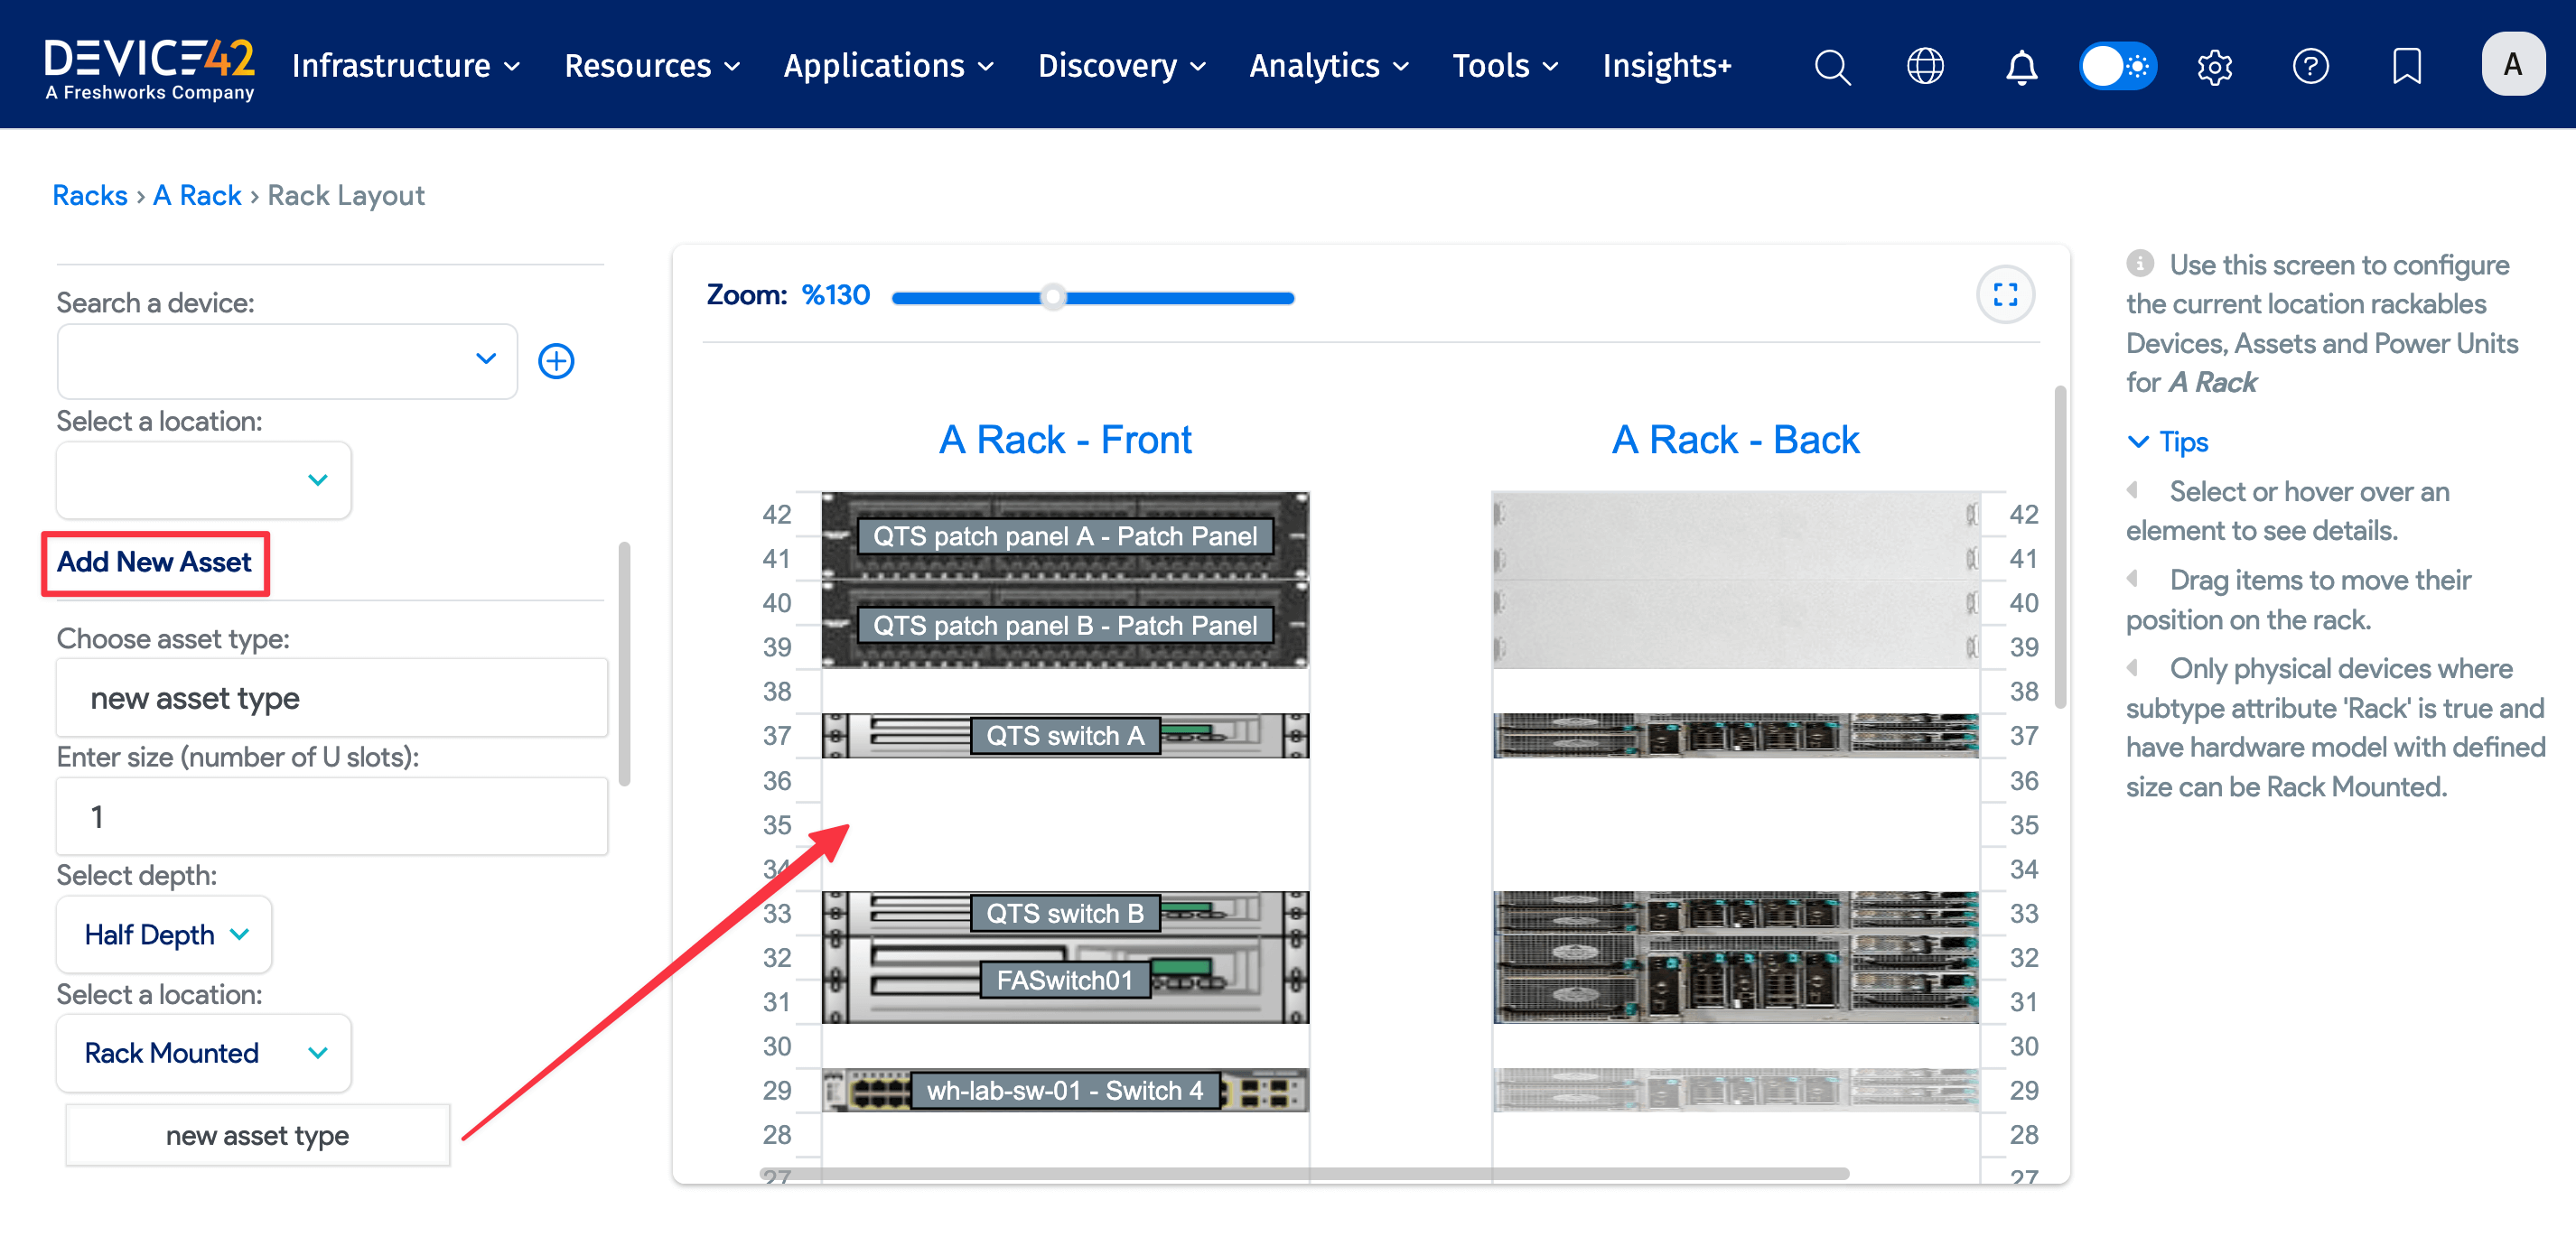Adjust the Zoom slider handle
This screenshot has height=1246, width=2576.
click(x=1052, y=296)
